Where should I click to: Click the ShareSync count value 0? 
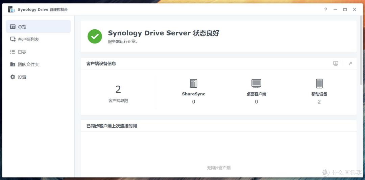pos(193,102)
